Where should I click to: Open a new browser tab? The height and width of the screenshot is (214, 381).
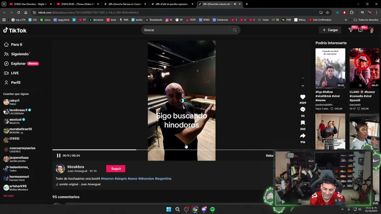tap(247, 4)
